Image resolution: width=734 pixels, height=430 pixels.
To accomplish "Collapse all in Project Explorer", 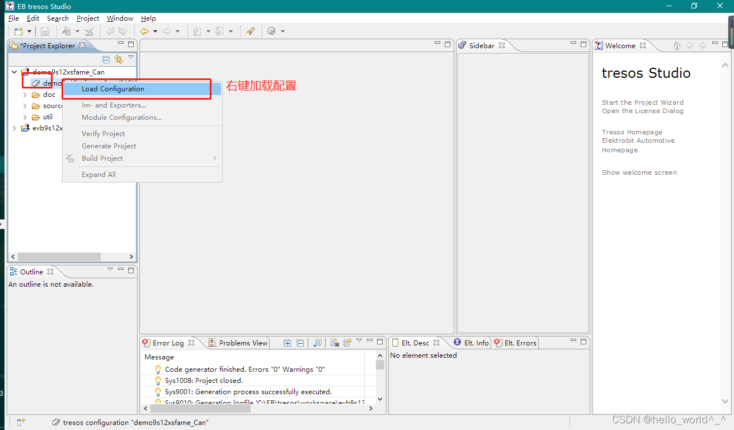I will pos(106,59).
